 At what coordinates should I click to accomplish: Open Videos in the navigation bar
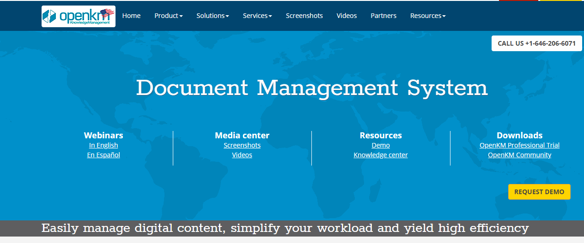tap(347, 16)
